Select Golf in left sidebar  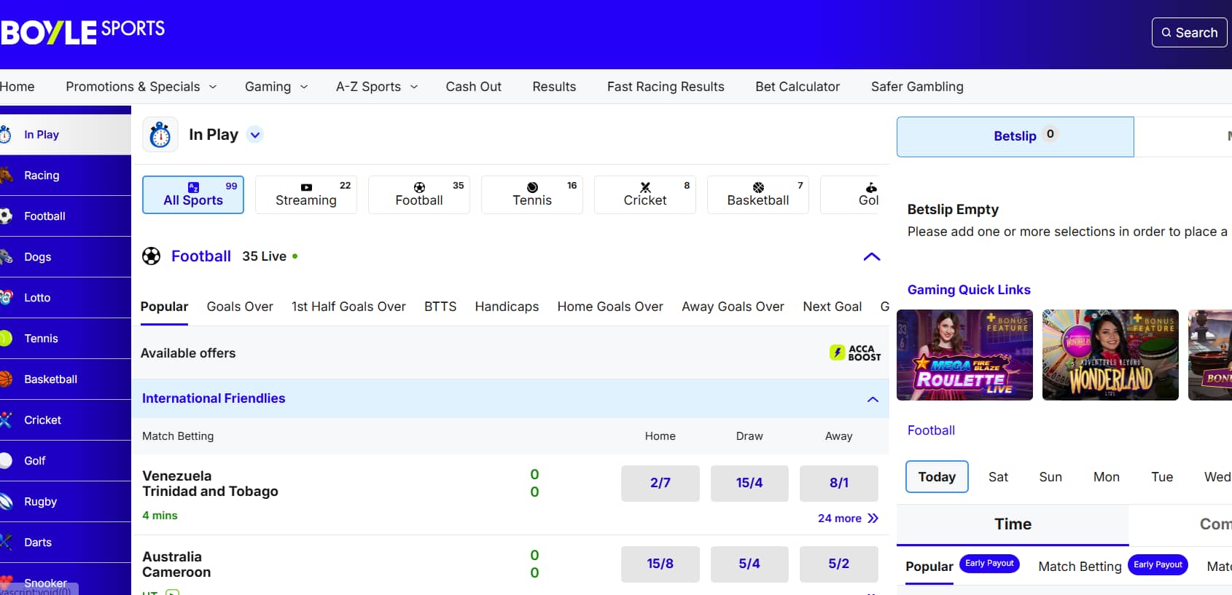[66, 461]
